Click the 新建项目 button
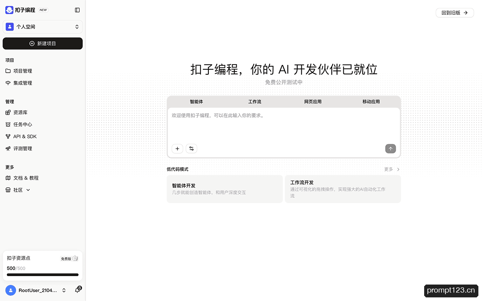482x301 pixels. click(43, 43)
